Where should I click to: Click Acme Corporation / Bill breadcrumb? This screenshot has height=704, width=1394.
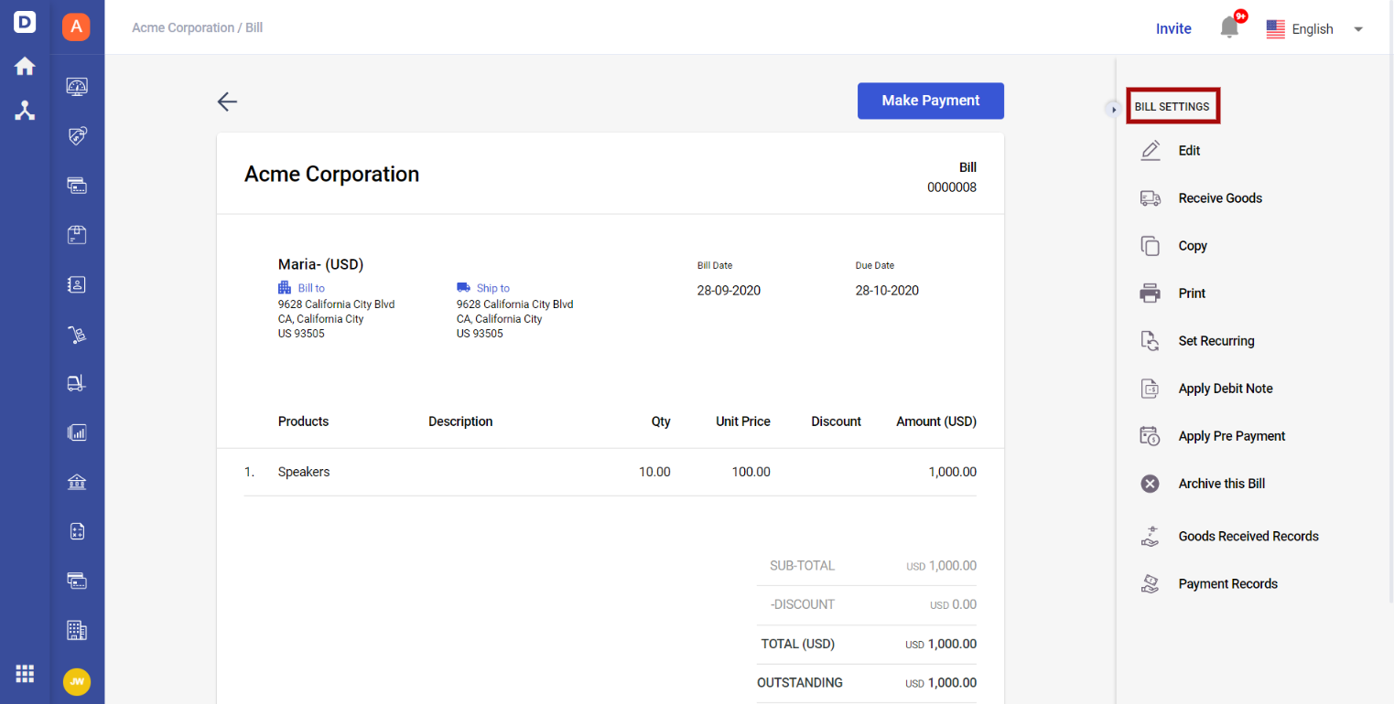click(x=198, y=28)
